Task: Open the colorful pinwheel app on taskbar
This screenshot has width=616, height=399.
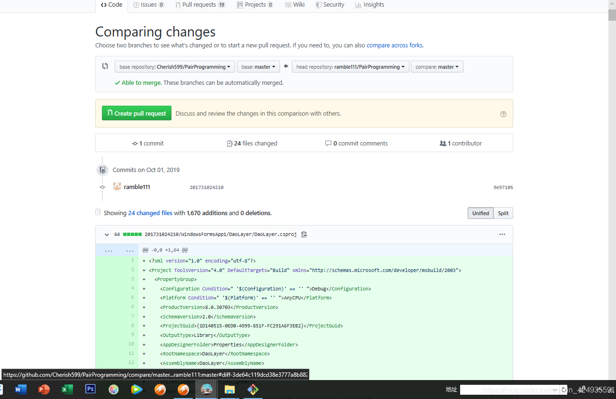Action: point(114,390)
